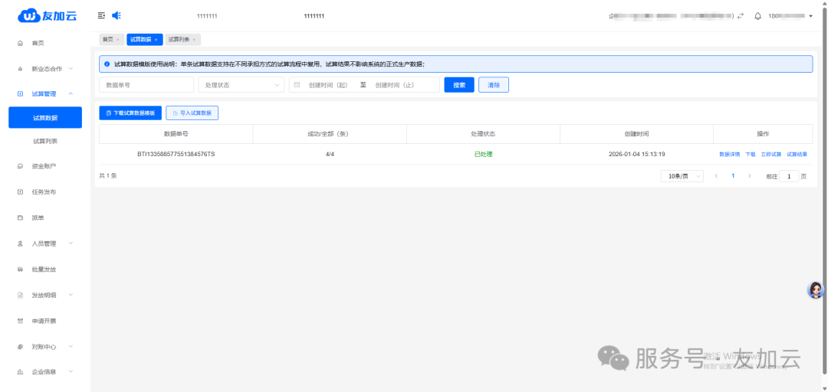This screenshot has width=828, height=392.
Task: Click the 批量发放 sidebar icon
Action: pyautogui.click(x=20, y=269)
